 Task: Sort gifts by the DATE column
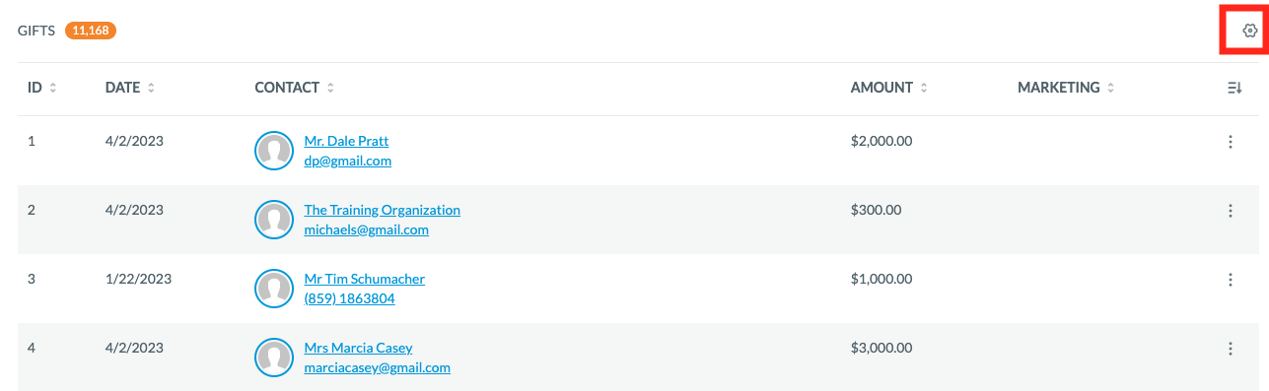[130, 88]
